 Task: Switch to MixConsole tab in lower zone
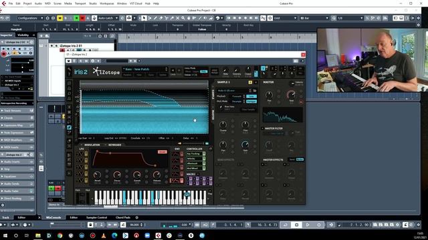(x=53, y=217)
